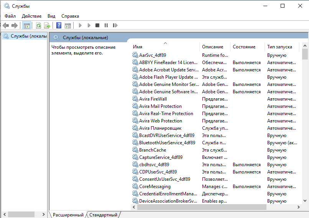Select BcastDVRUserService_4df89 row

click(215, 135)
